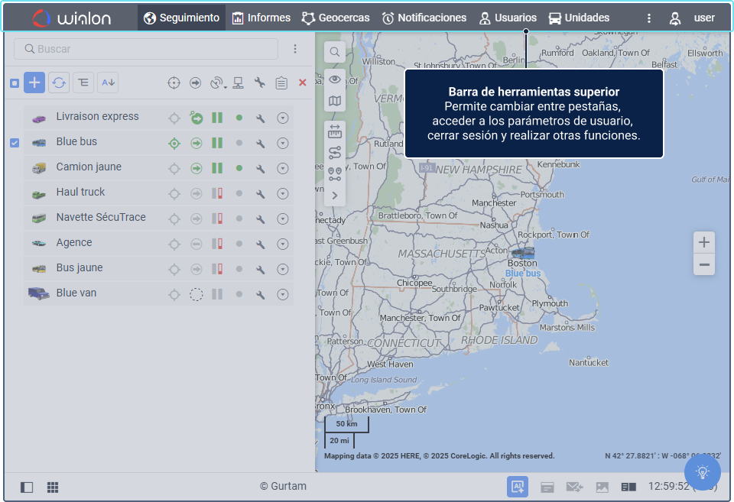
Task: Click the Livraison express motion state icon
Action: tap(196, 118)
